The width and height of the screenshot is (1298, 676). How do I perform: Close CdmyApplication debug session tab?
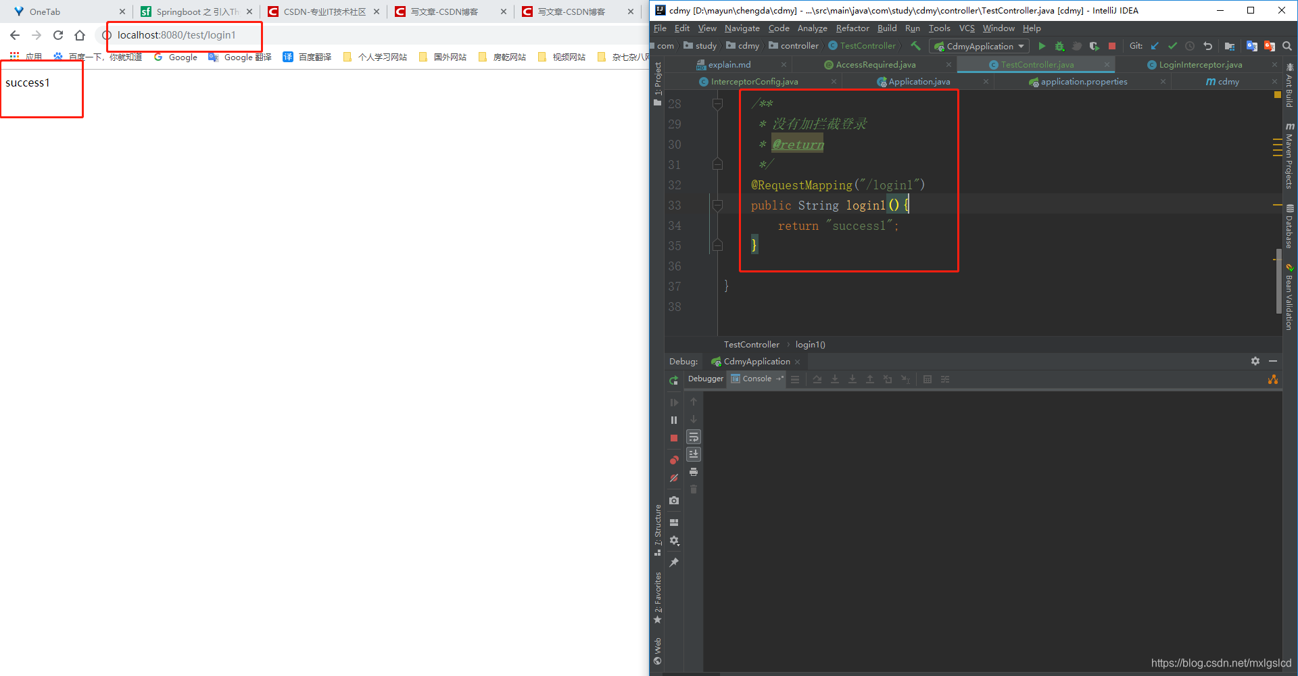798,362
